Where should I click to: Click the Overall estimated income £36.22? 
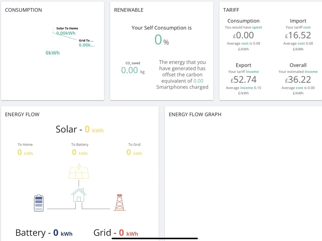pyautogui.click(x=298, y=80)
